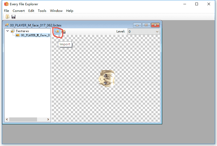Click the tree scrollbar right arrow
217x146 pixels.
pos(48,119)
